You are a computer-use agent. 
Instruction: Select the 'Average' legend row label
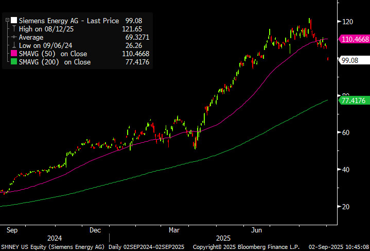[x=31, y=37]
